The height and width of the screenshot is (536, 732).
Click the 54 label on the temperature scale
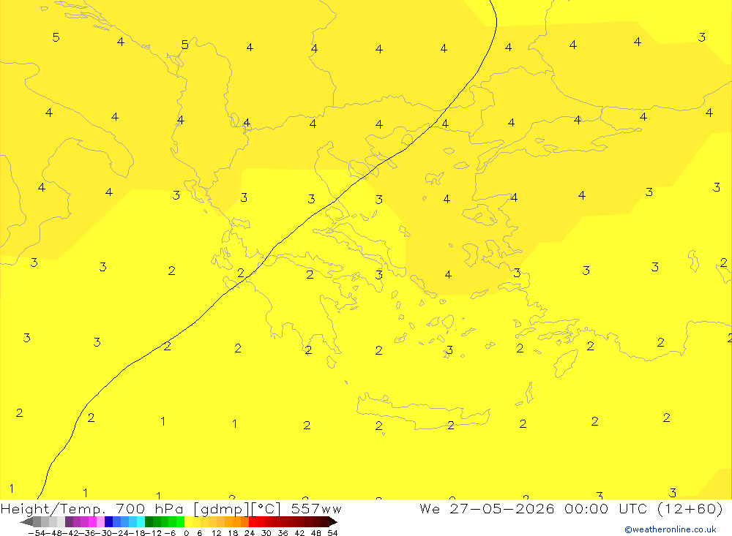pyautogui.click(x=332, y=533)
